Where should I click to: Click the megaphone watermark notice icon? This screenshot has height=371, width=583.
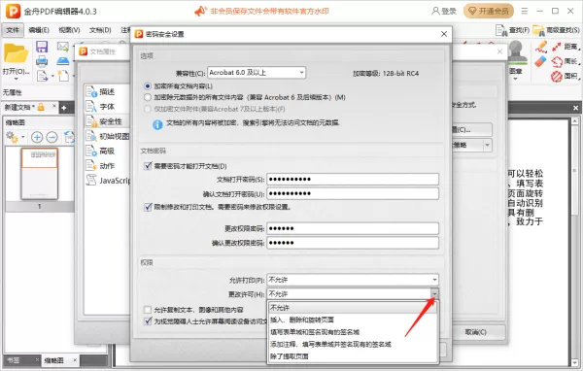coord(200,11)
